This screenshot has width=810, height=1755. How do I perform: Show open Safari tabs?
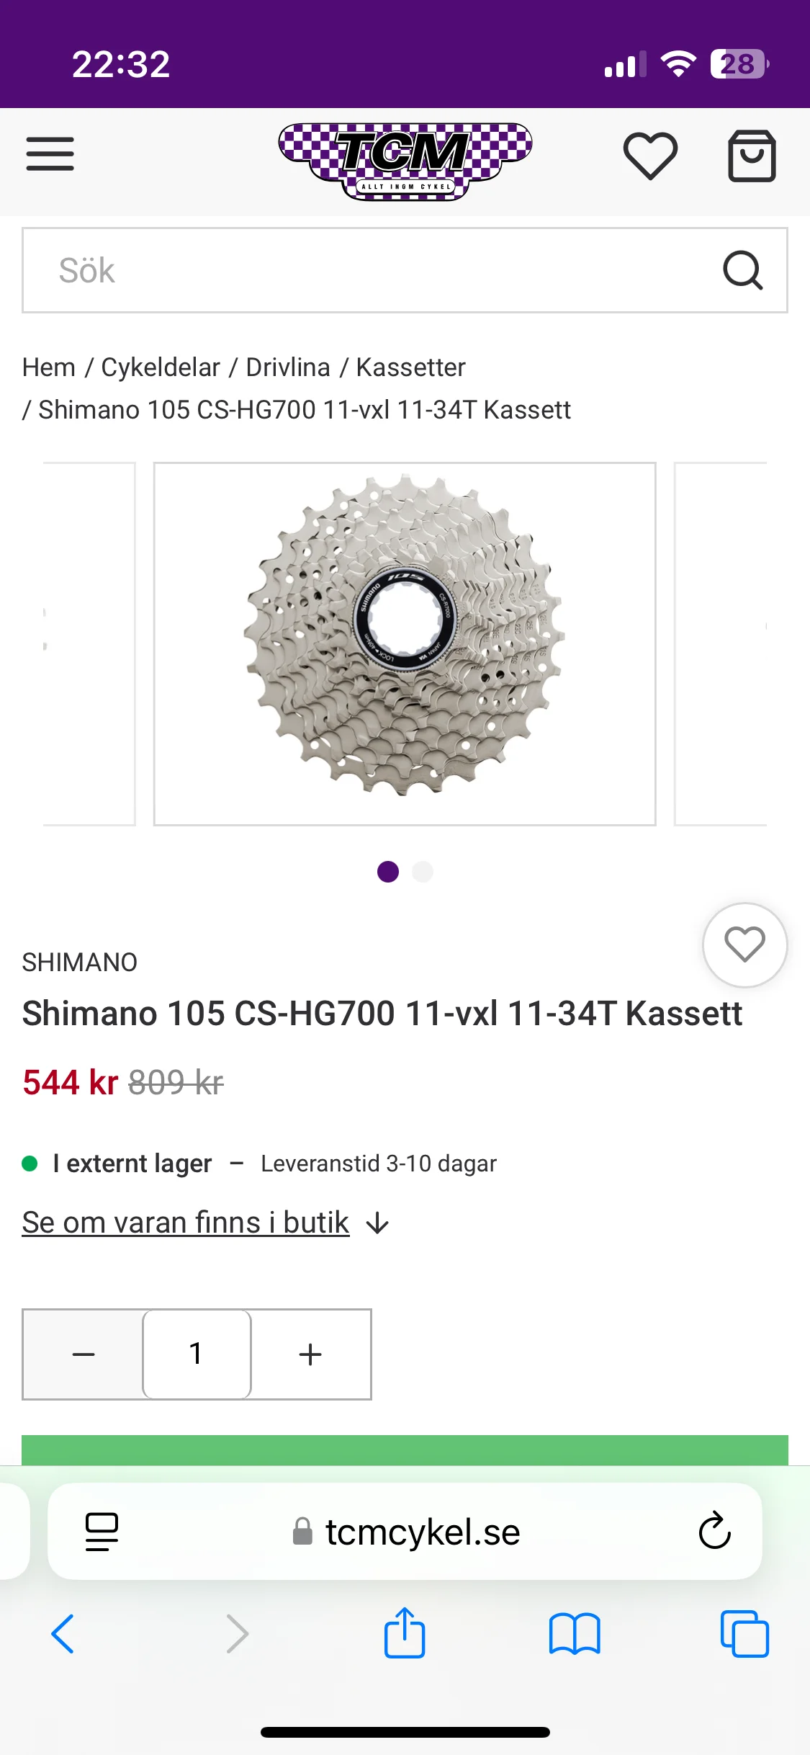pos(744,1634)
